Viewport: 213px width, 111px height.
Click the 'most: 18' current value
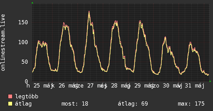(75, 104)
